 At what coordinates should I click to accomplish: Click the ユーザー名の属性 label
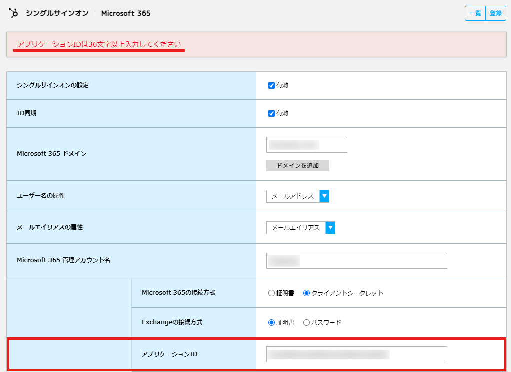point(41,196)
